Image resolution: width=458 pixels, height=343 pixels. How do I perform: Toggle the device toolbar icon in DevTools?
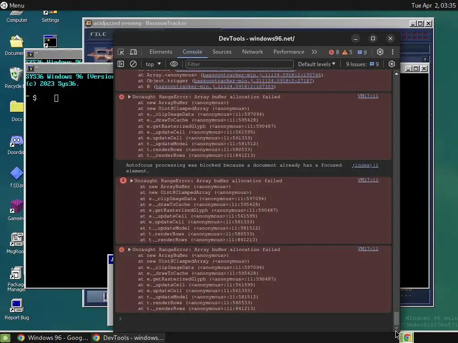tap(133, 52)
